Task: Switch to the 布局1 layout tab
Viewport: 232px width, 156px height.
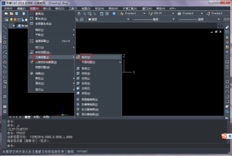Action: point(37,117)
